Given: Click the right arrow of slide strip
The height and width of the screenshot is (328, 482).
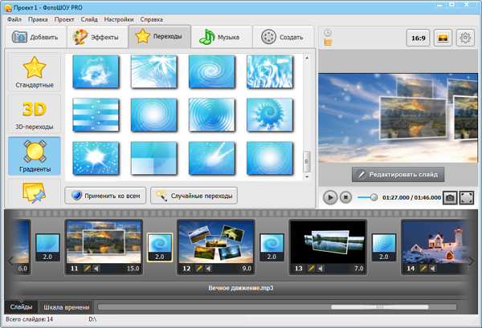Looking at the screenshot, I should [x=471, y=261].
